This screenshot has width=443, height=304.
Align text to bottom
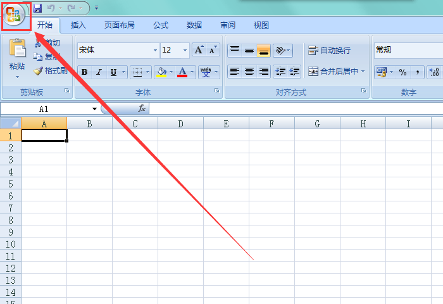click(x=264, y=51)
